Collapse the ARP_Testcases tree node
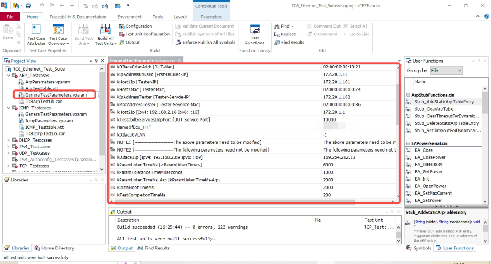 tap(9, 76)
